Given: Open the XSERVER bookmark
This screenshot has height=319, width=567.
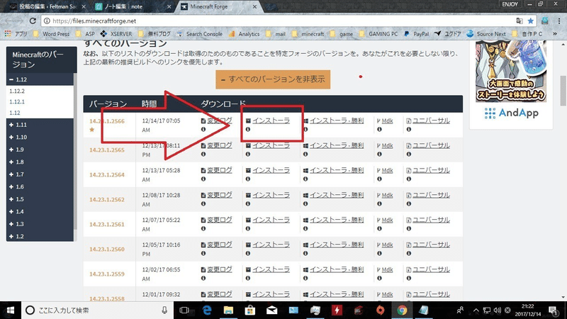Looking at the screenshot, I should pyautogui.click(x=116, y=34).
